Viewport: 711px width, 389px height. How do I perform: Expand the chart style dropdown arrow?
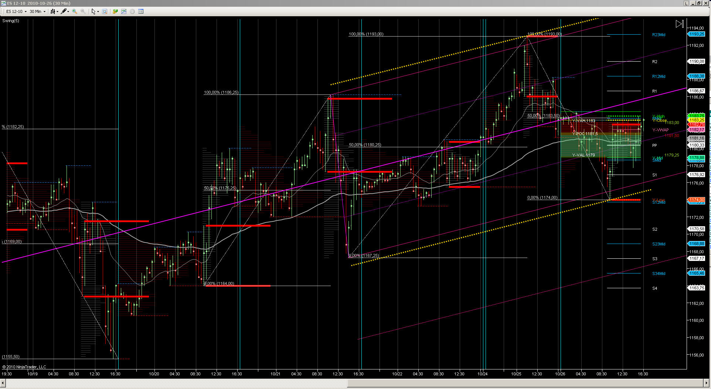click(58, 11)
